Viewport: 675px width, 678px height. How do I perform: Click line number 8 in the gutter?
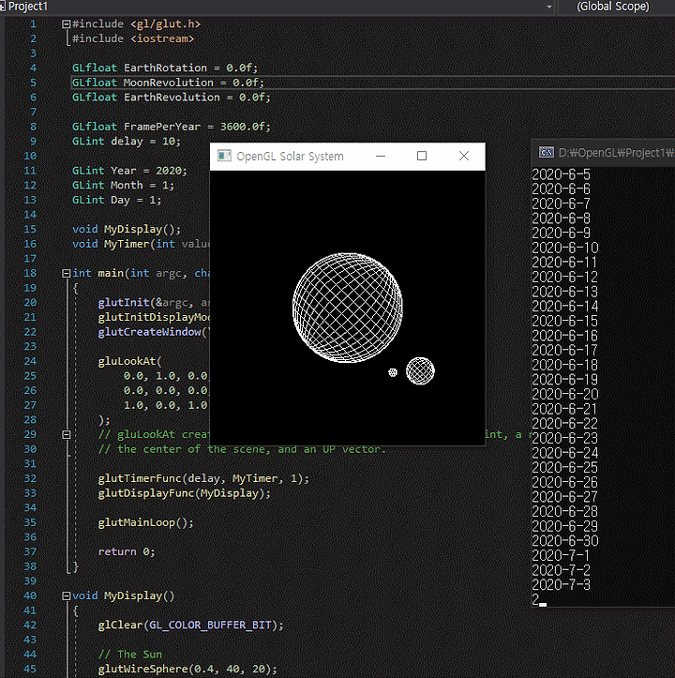click(x=34, y=127)
